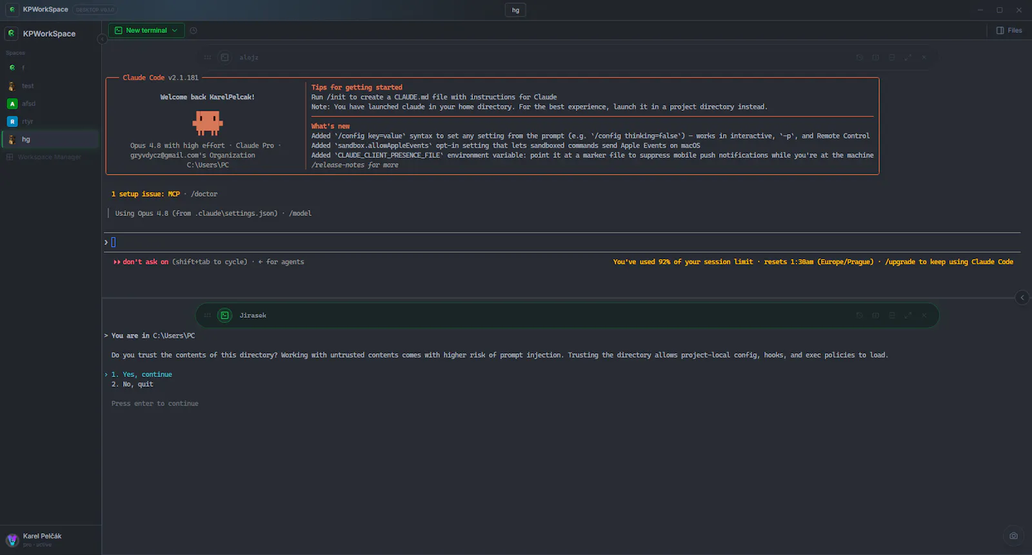Click the Claude pixel mascot image
This screenshot has width=1032, height=555.
pyautogui.click(x=208, y=122)
